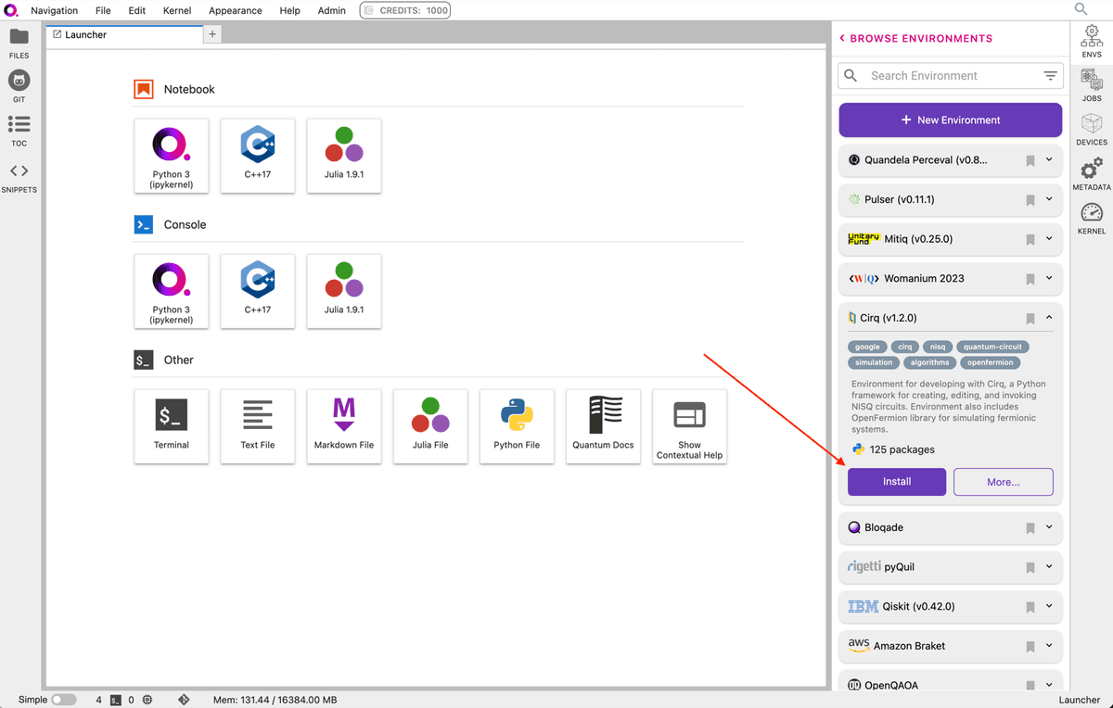Bookmark the Cirq environment

(x=1030, y=318)
